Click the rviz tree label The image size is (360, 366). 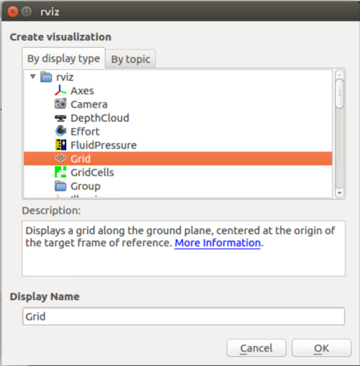click(65, 77)
